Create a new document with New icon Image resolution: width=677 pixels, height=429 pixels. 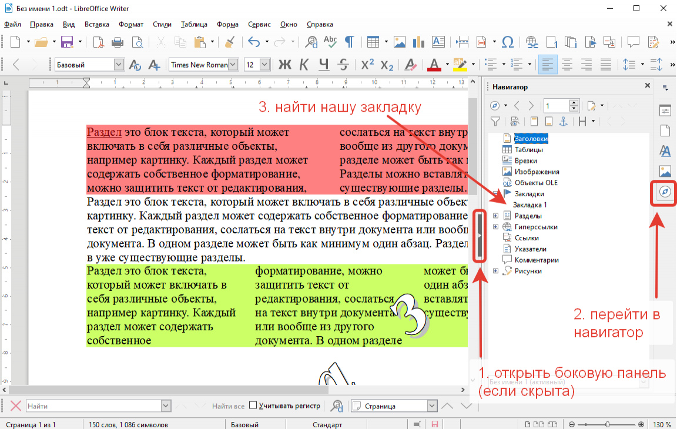click(x=15, y=42)
